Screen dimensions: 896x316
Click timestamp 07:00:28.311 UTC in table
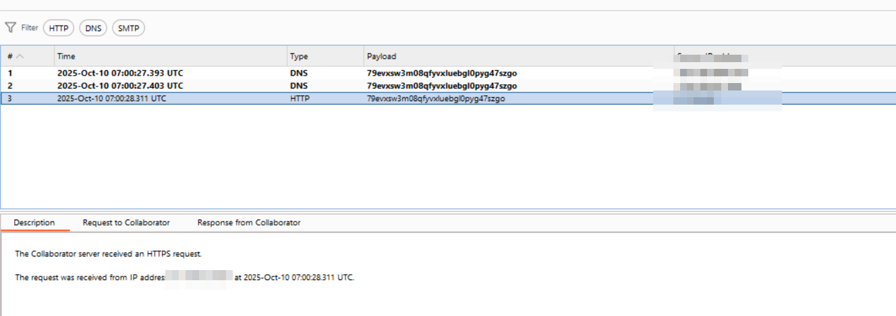click(112, 99)
